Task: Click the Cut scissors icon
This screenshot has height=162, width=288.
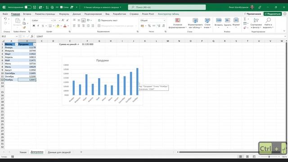Action: (24, 19)
